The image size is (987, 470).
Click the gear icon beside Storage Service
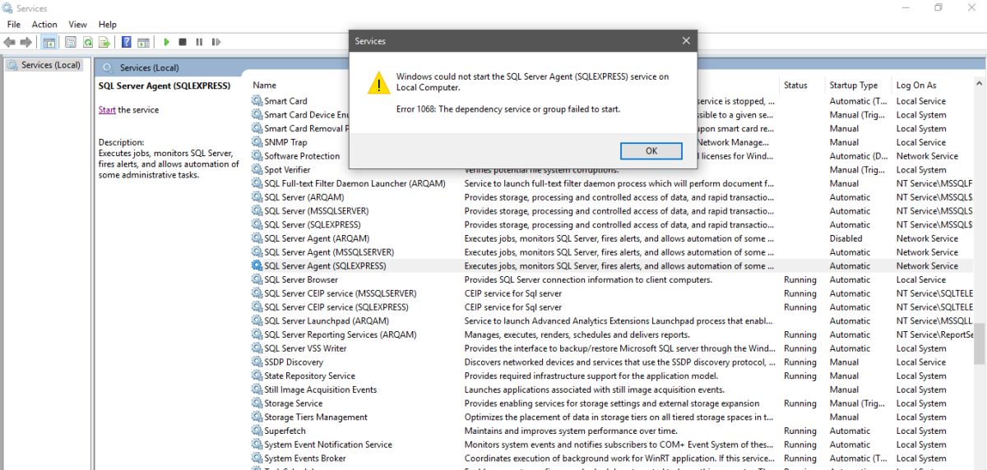point(257,403)
